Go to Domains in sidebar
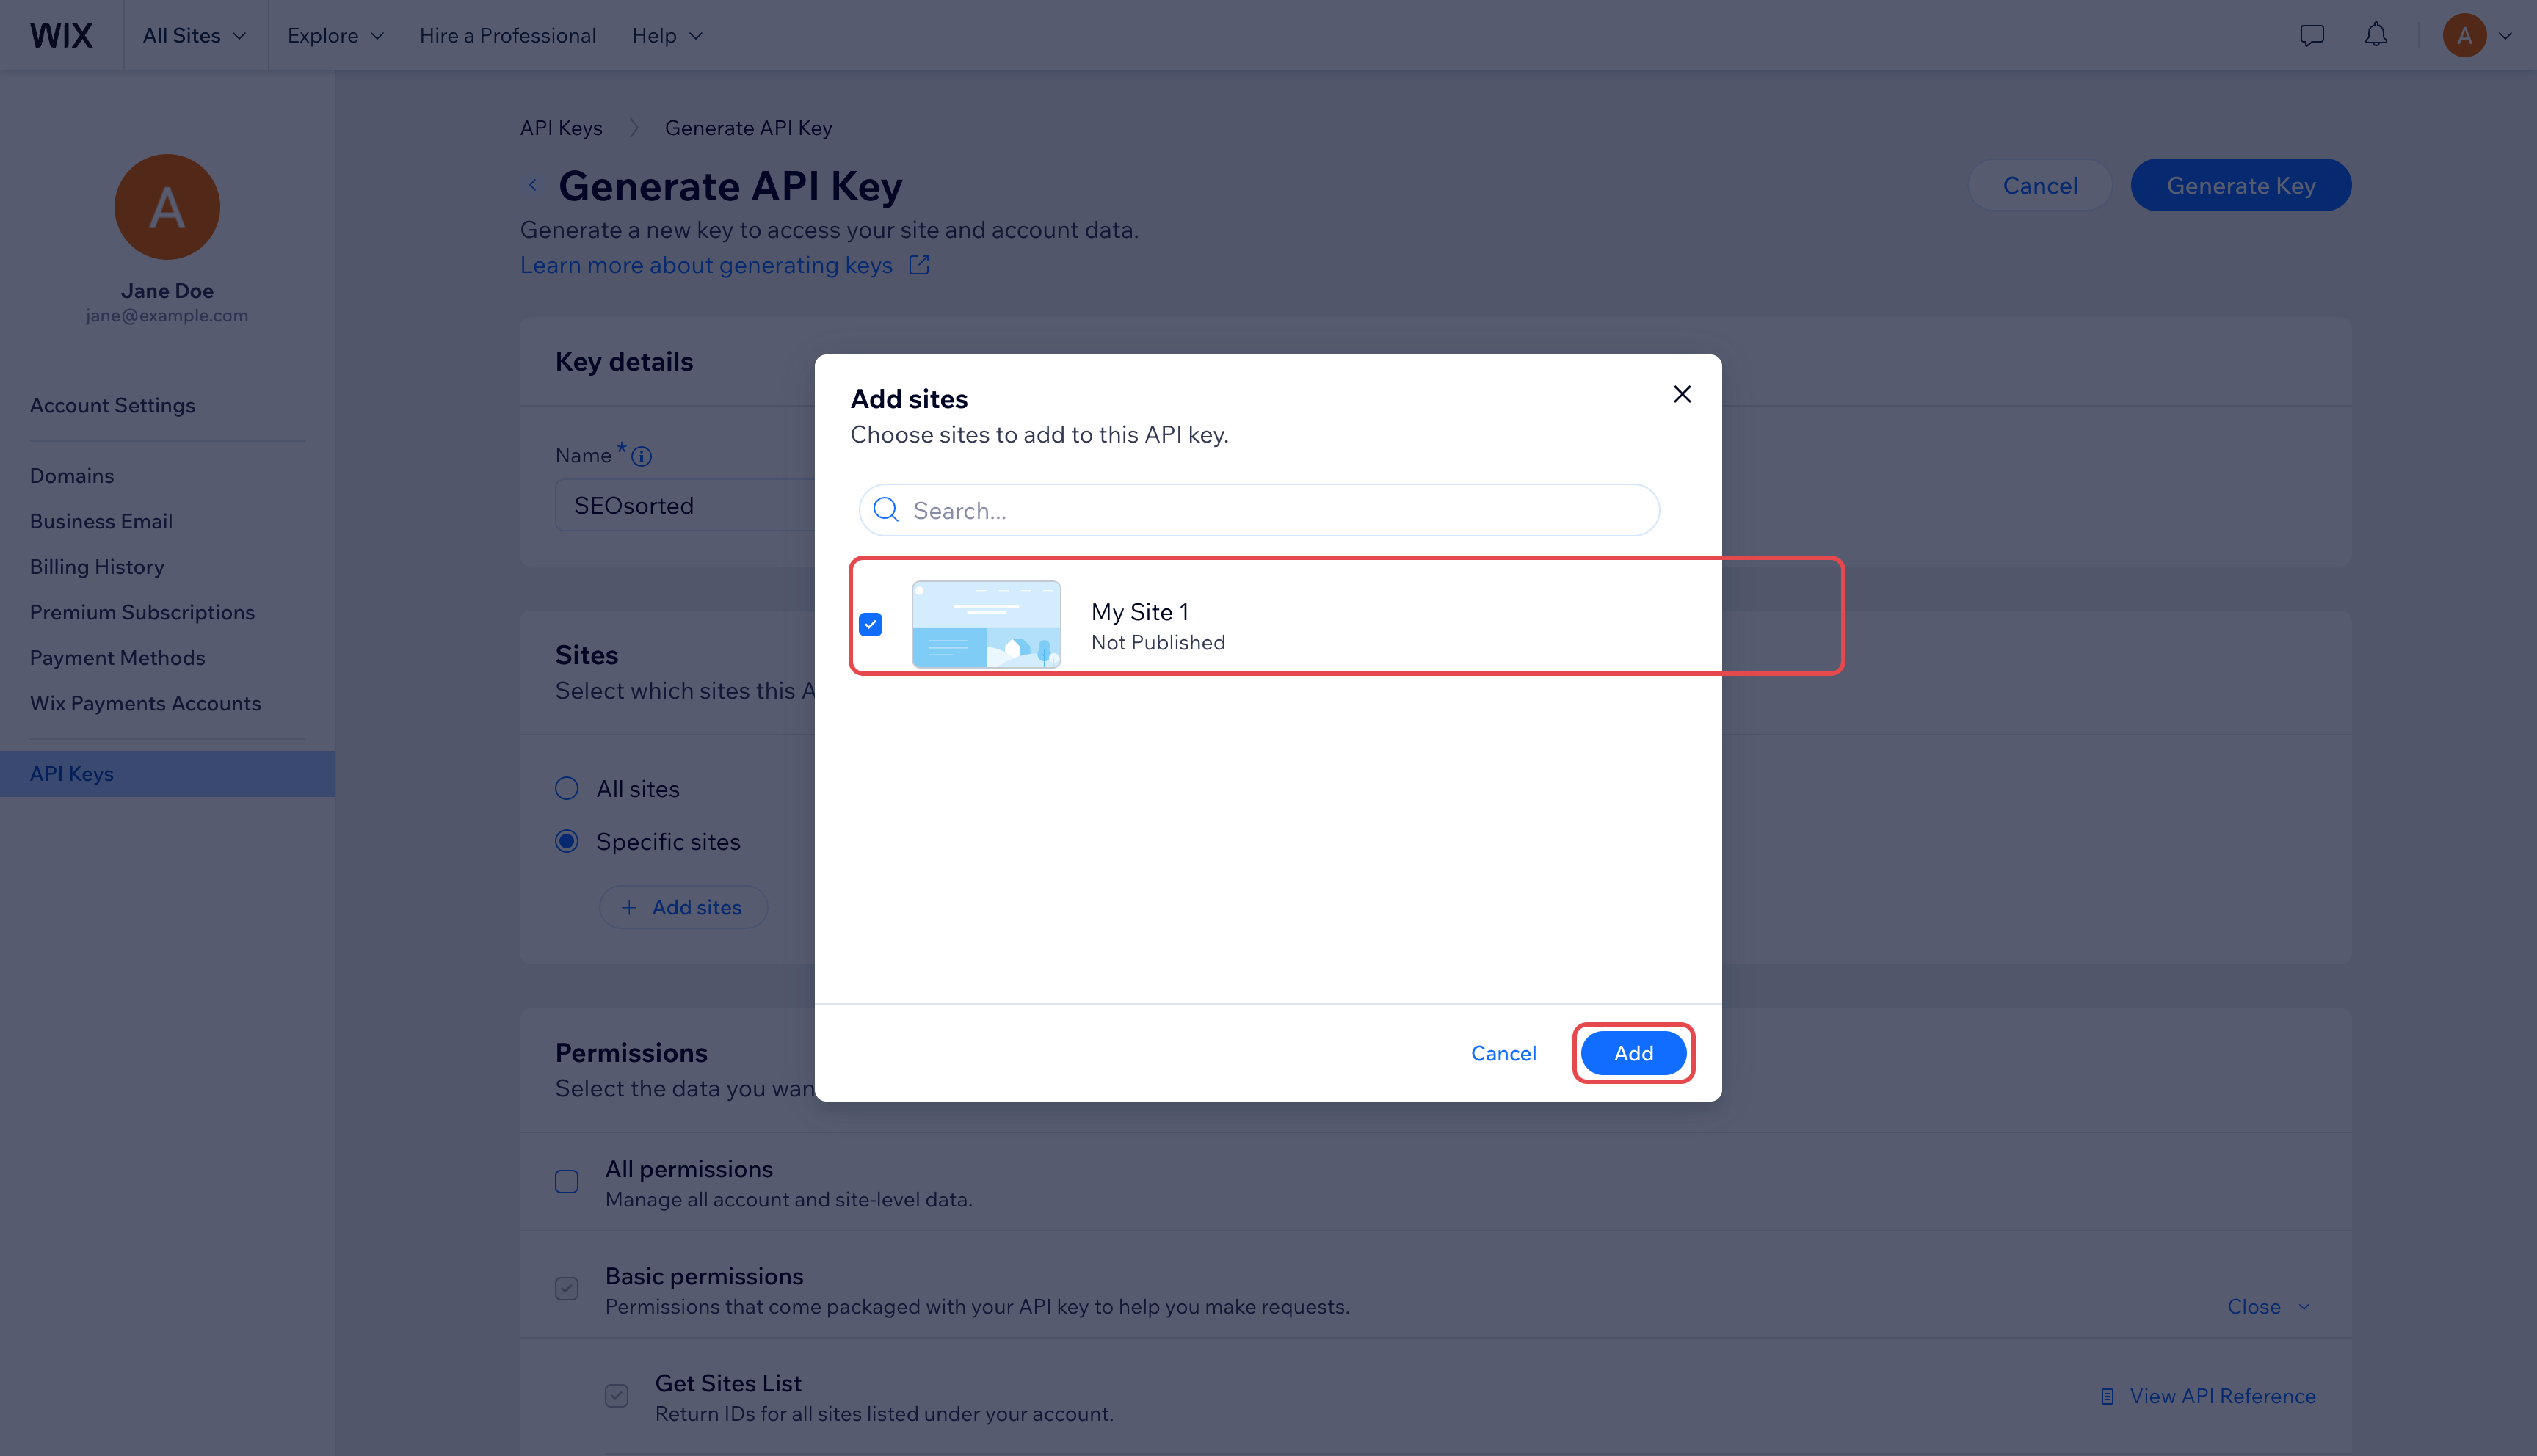Screen dimensions: 2537x1456 click(72, 475)
